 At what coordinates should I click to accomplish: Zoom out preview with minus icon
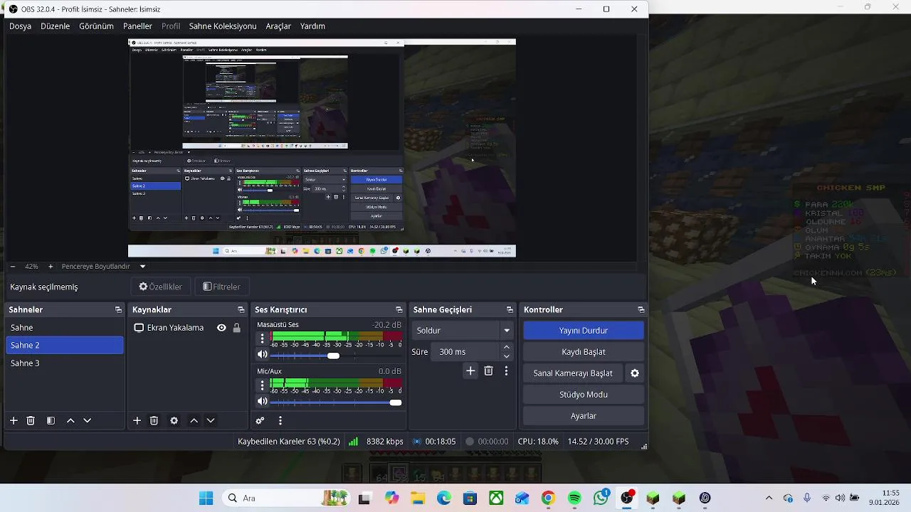[13, 267]
